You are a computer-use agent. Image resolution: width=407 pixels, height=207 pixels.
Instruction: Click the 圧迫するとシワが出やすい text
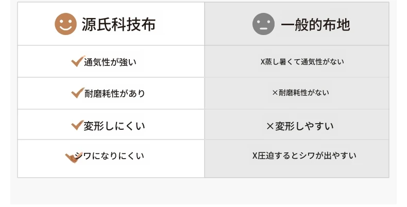point(307,156)
